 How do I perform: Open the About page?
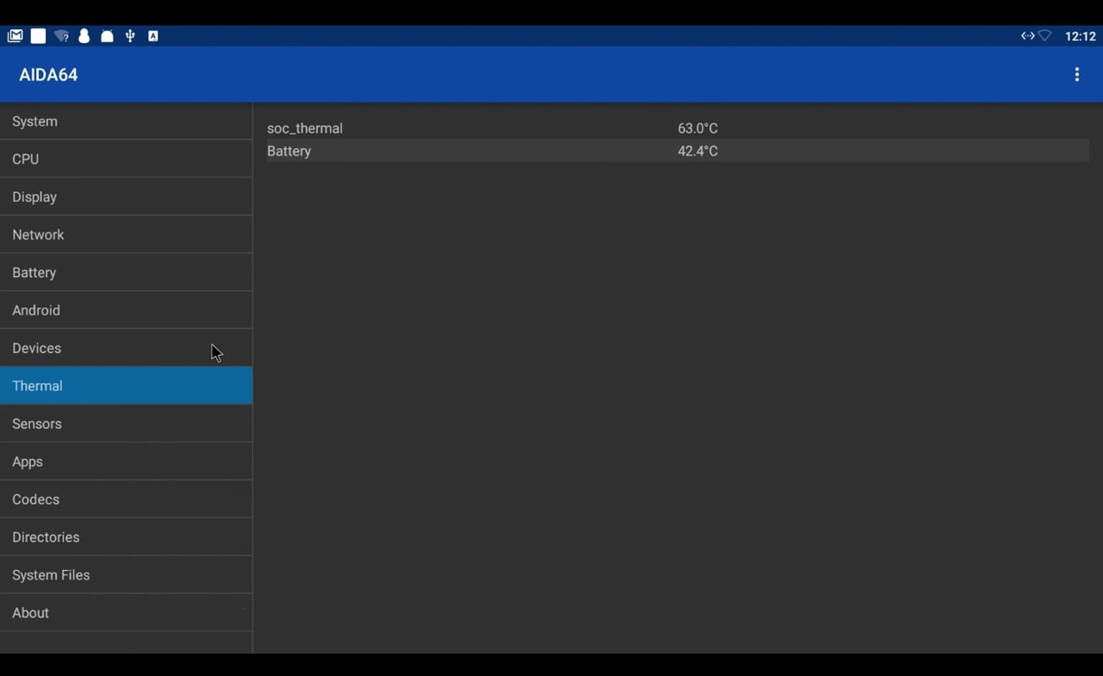[126, 613]
